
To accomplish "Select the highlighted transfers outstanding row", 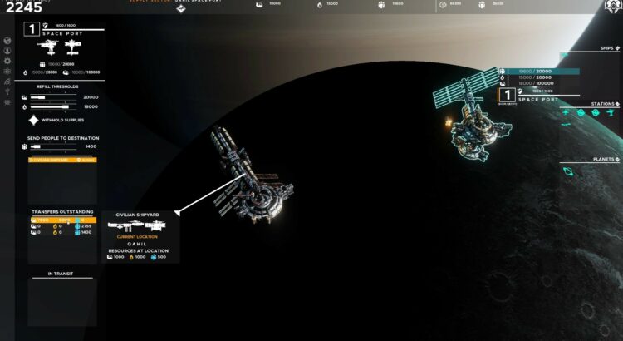I will (x=62, y=220).
